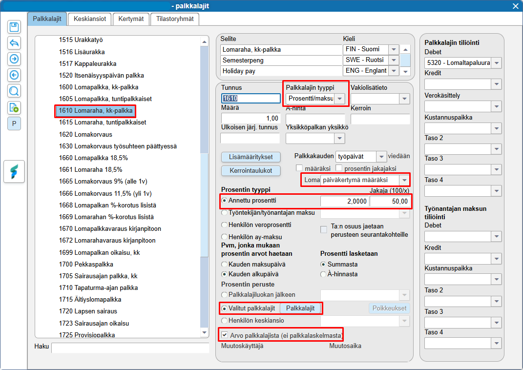Select Valitut palkkalajit radio button
Viewport: 523px width, 370px height.
coord(225,308)
